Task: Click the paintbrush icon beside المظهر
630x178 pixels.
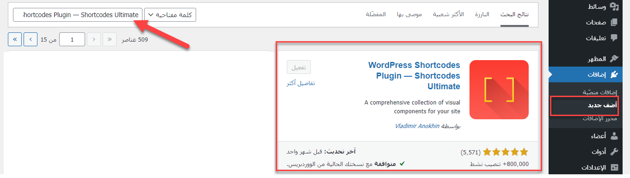Action: coord(614,59)
